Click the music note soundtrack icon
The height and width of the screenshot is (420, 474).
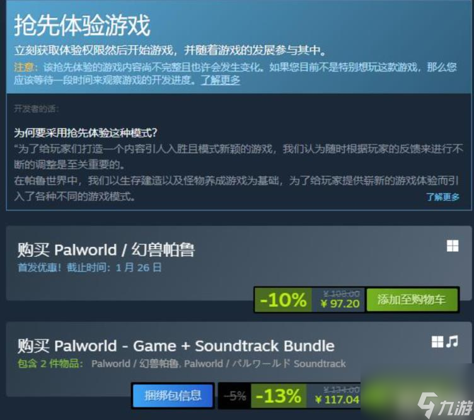point(452,341)
